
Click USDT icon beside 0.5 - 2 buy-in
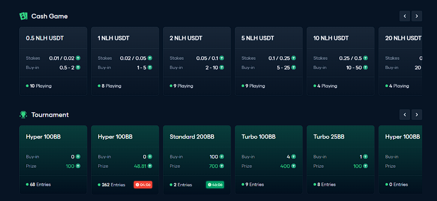pyautogui.click(x=78, y=67)
